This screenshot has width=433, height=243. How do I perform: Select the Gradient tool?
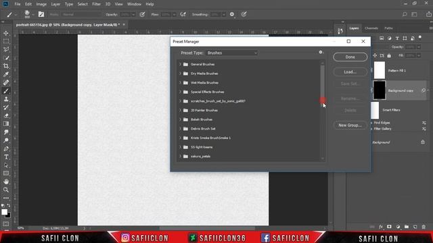pos(6,124)
